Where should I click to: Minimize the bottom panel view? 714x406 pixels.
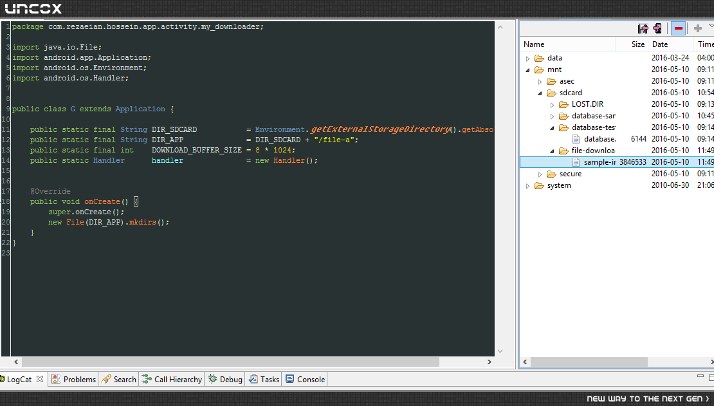(x=700, y=376)
